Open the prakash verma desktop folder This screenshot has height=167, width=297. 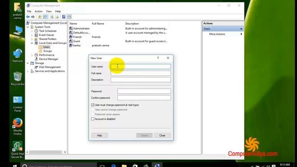pyautogui.click(x=18, y=11)
